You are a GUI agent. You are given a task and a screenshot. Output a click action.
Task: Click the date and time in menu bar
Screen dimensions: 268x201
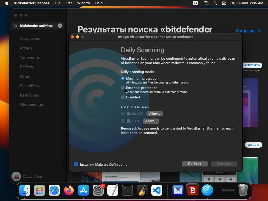click(247, 3)
